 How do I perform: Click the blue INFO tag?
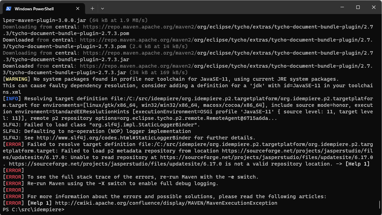point(12,99)
